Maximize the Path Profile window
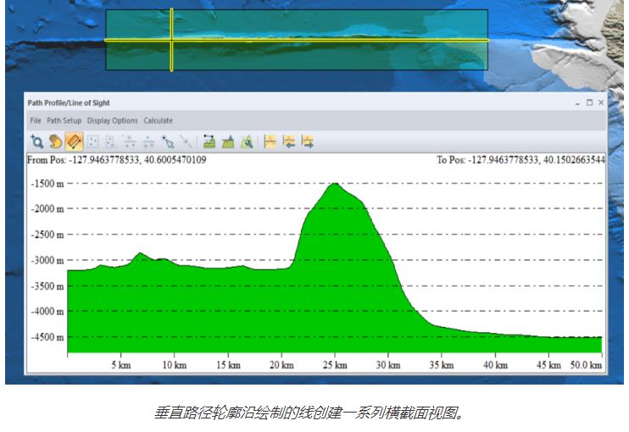629x432 pixels. pyautogui.click(x=589, y=102)
